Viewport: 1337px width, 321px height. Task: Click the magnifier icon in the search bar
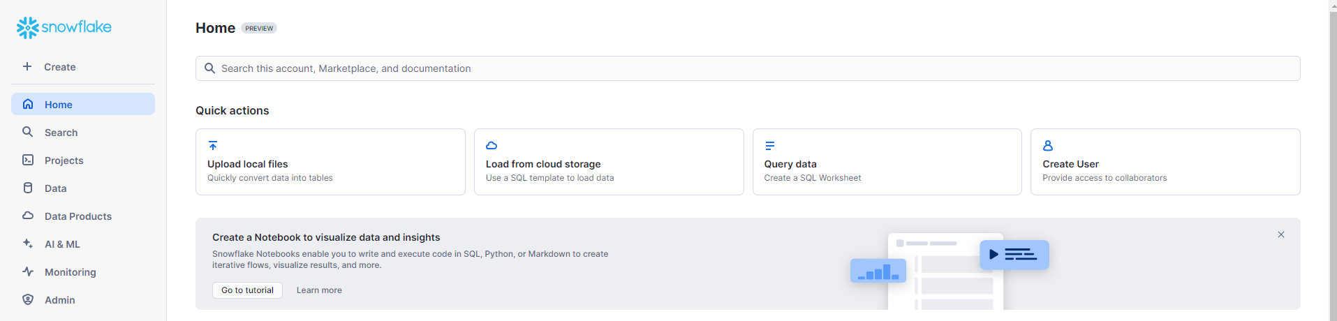point(209,68)
